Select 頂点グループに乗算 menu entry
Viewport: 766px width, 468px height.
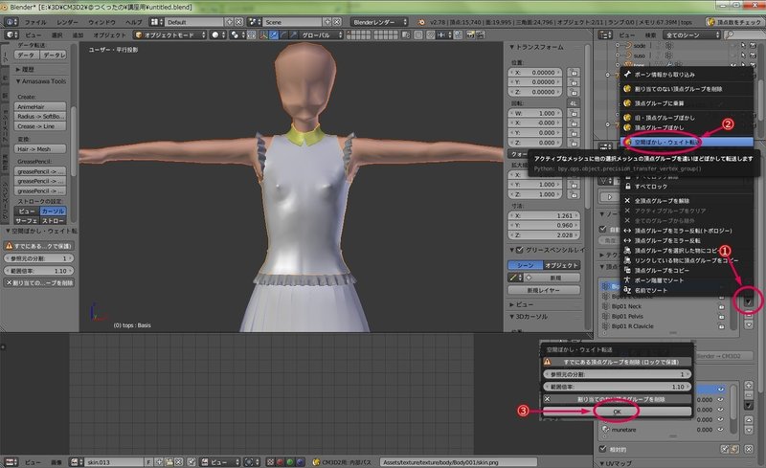[x=687, y=103]
